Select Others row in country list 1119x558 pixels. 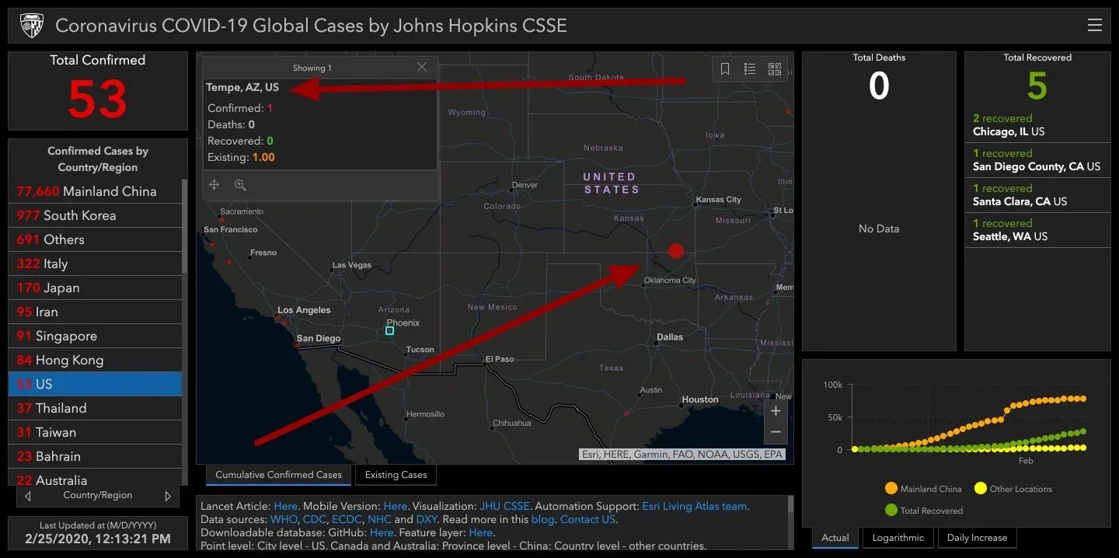pyautogui.click(x=95, y=239)
